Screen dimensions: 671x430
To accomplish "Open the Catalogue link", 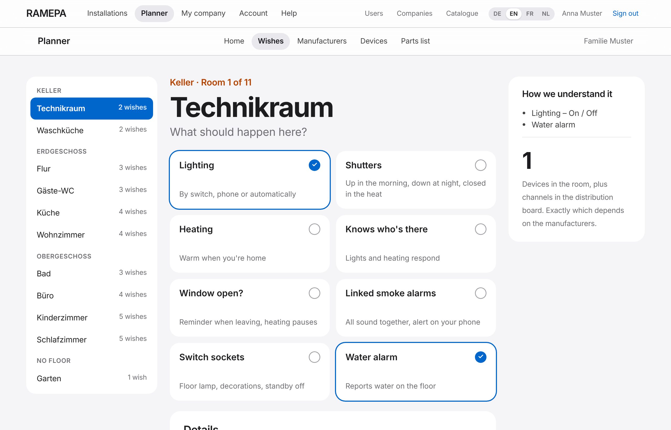I will (462, 13).
